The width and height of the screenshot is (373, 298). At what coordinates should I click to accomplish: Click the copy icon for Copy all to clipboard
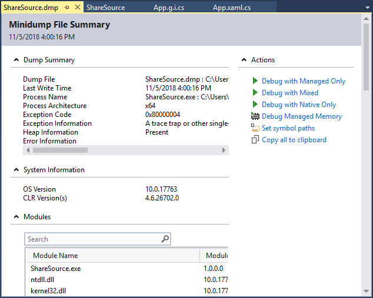[x=255, y=140]
